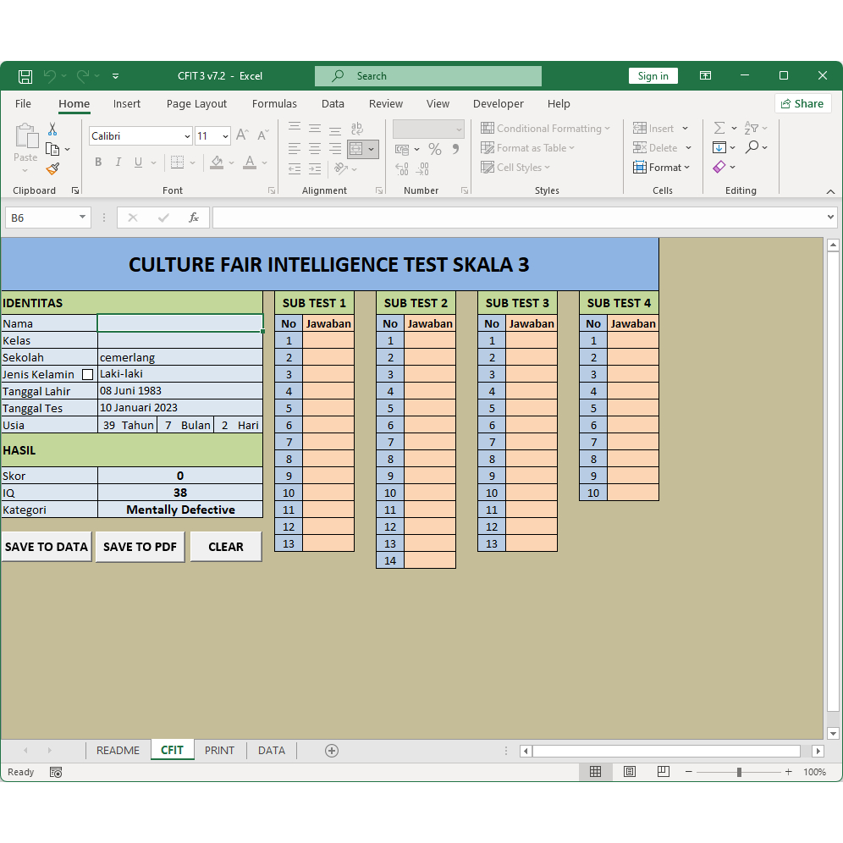Click the SAVE TO DATA button
This screenshot has width=843, height=843.
[x=47, y=547]
